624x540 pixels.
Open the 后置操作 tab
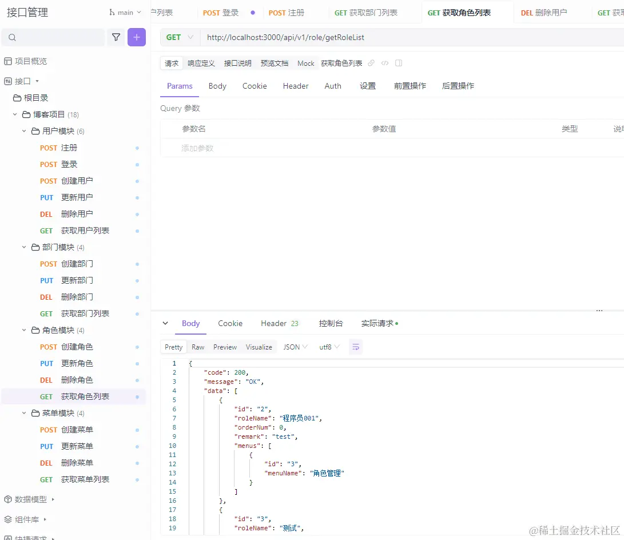(x=458, y=86)
